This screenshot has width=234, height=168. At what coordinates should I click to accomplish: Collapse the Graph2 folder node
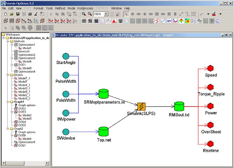click(8, 128)
